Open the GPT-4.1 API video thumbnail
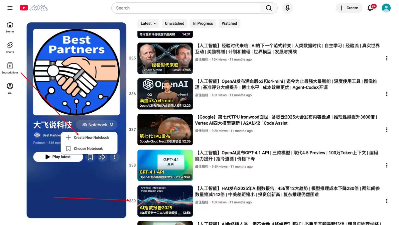Viewport: 399px width, 225px height. pos(165,165)
